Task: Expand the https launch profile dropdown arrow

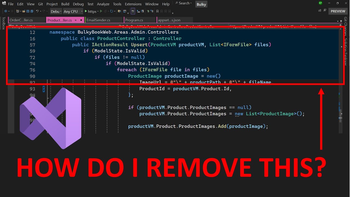Action: 98,11
